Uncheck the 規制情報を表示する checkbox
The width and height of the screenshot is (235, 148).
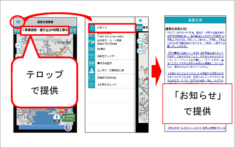tap(65, 118)
